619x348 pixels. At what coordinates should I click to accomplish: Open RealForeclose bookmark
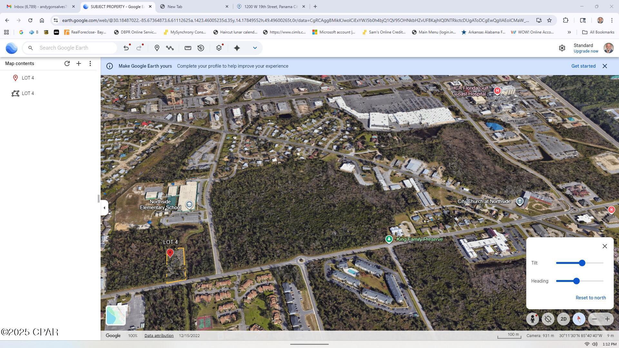click(x=85, y=32)
